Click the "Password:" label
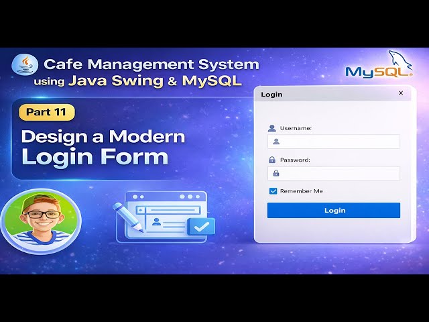 pyautogui.click(x=295, y=160)
